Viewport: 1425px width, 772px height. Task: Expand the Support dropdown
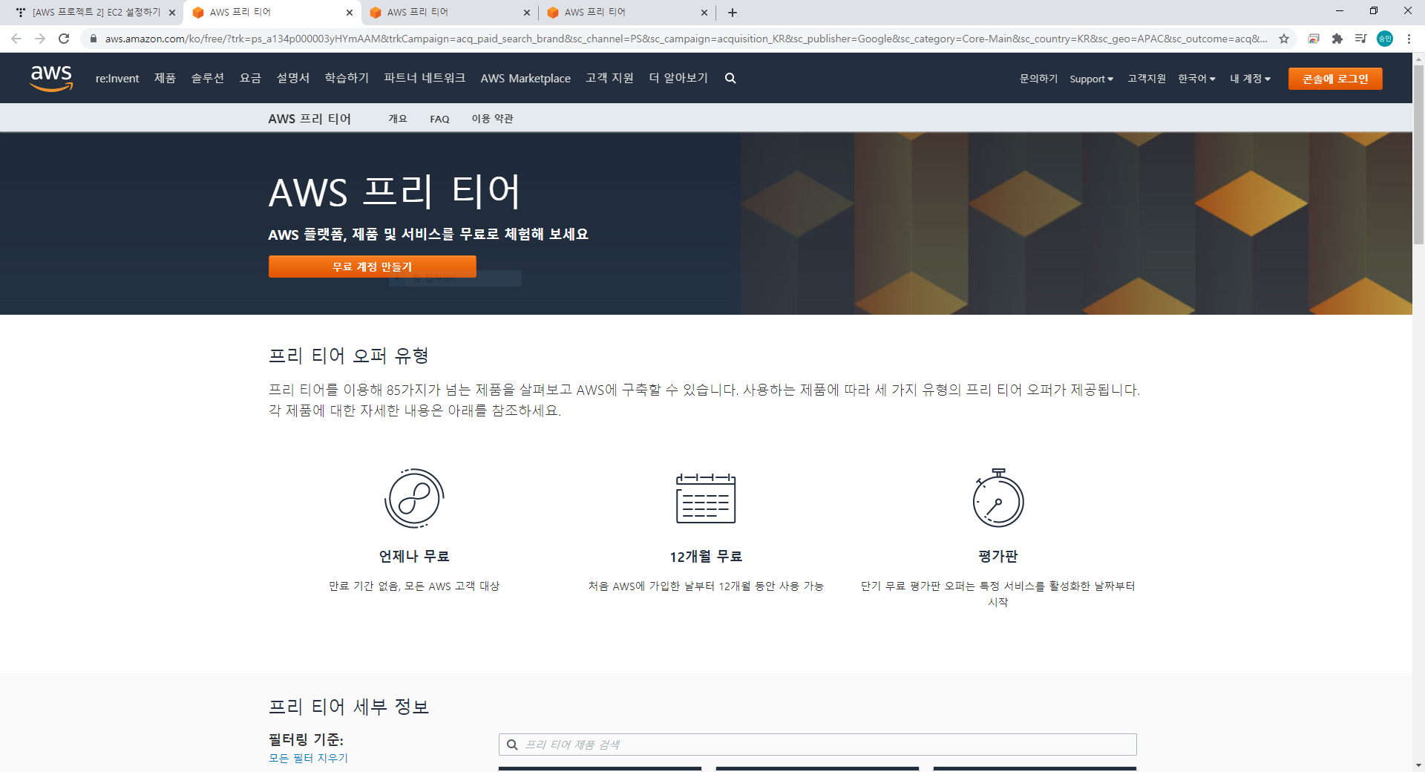point(1091,79)
